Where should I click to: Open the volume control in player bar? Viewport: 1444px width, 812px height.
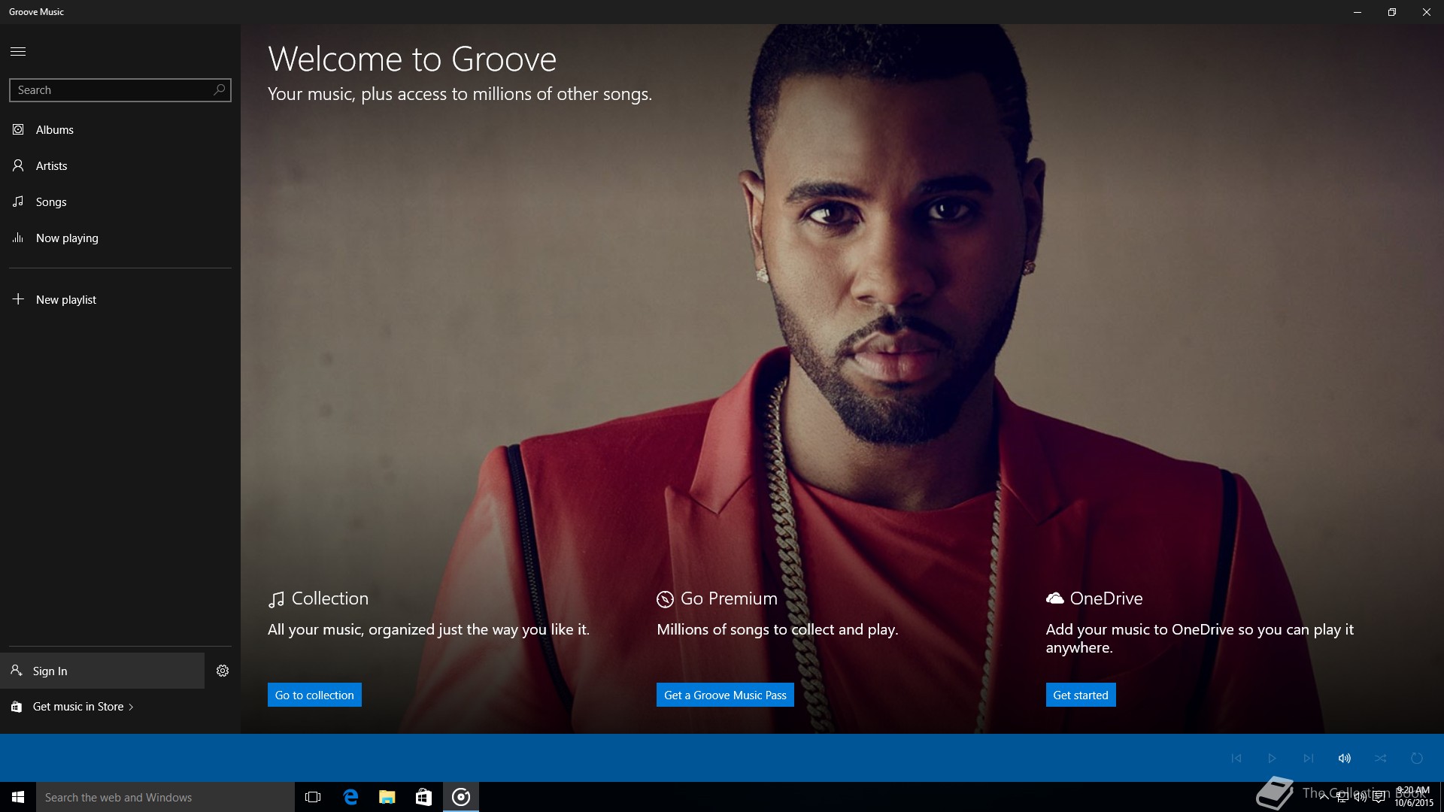pyautogui.click(x=1345, y=758)
